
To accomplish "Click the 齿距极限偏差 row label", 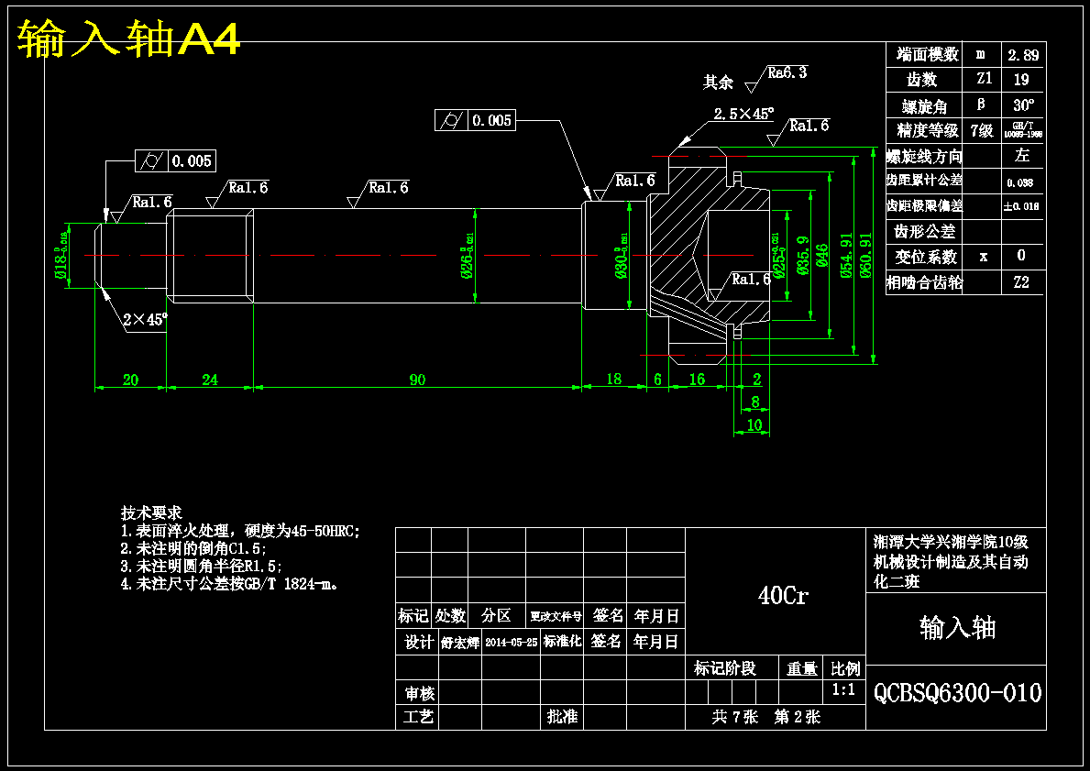I will pyautogui.click(x=925, y=205).
